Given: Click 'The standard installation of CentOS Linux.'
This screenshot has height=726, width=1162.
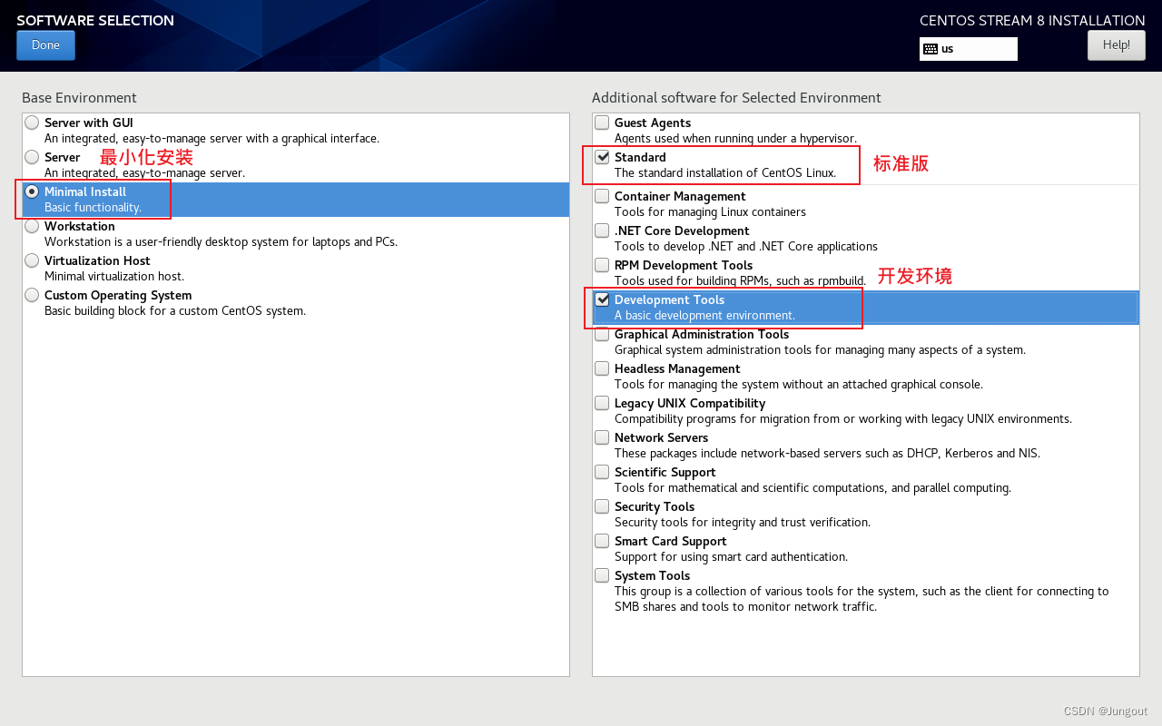Looking at the screenshot, I should [725, 173].
